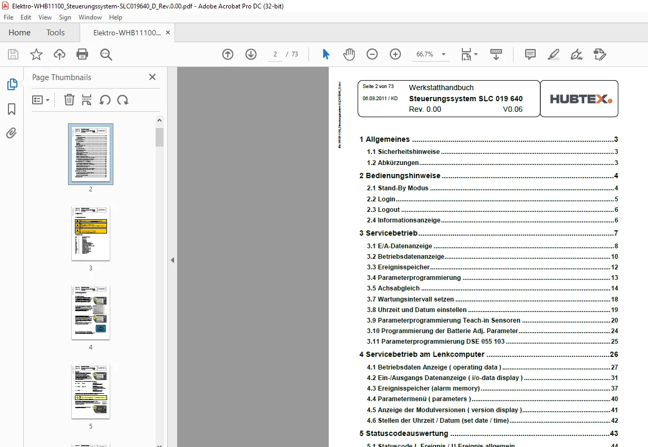Choose the selection arrow tool

tap(326, 54)
